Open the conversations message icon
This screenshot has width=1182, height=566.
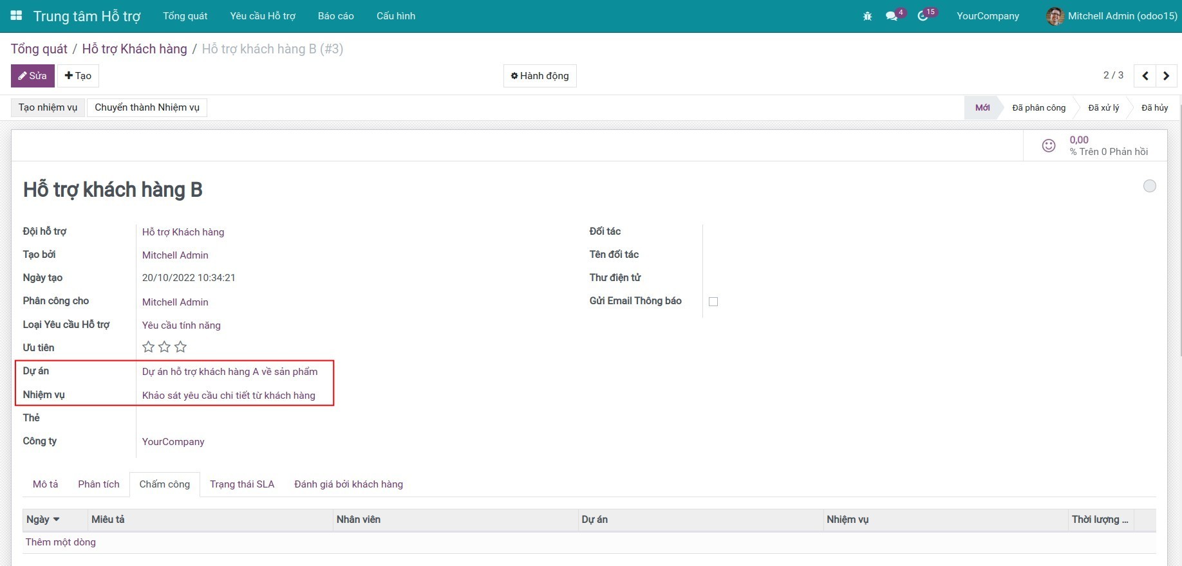click(x=892, y=16)
